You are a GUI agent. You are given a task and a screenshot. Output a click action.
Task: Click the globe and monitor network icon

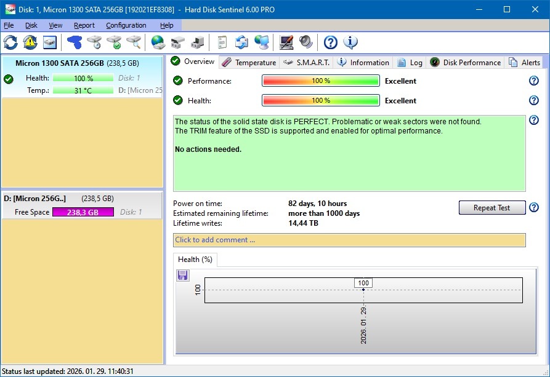click(x=262, y=42)
